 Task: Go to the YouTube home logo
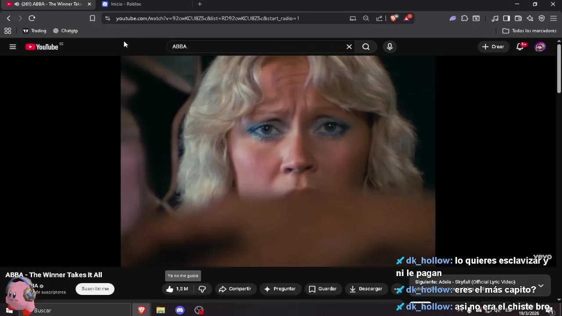tap(42, 47)
